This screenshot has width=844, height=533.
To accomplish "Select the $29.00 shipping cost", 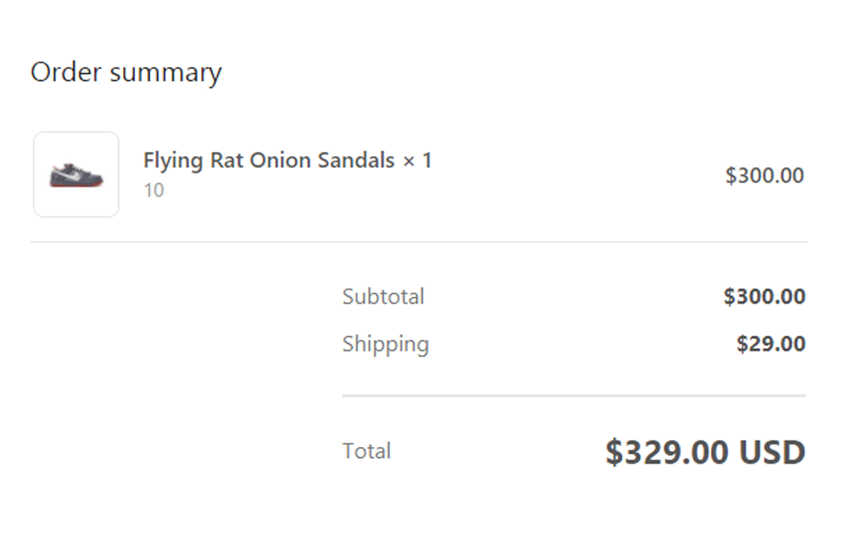I will tap(771, 344).
